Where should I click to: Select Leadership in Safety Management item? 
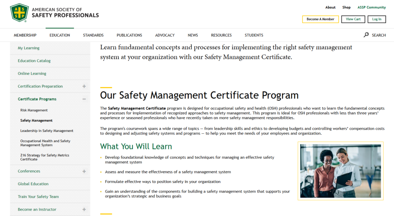47,131
